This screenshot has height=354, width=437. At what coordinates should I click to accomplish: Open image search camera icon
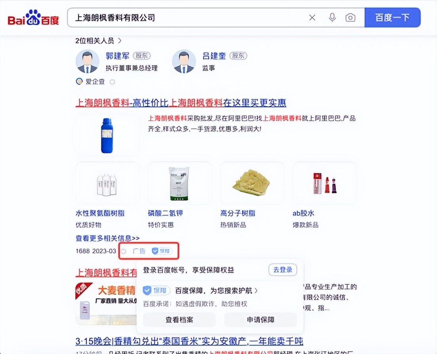[x=350, y=17]
